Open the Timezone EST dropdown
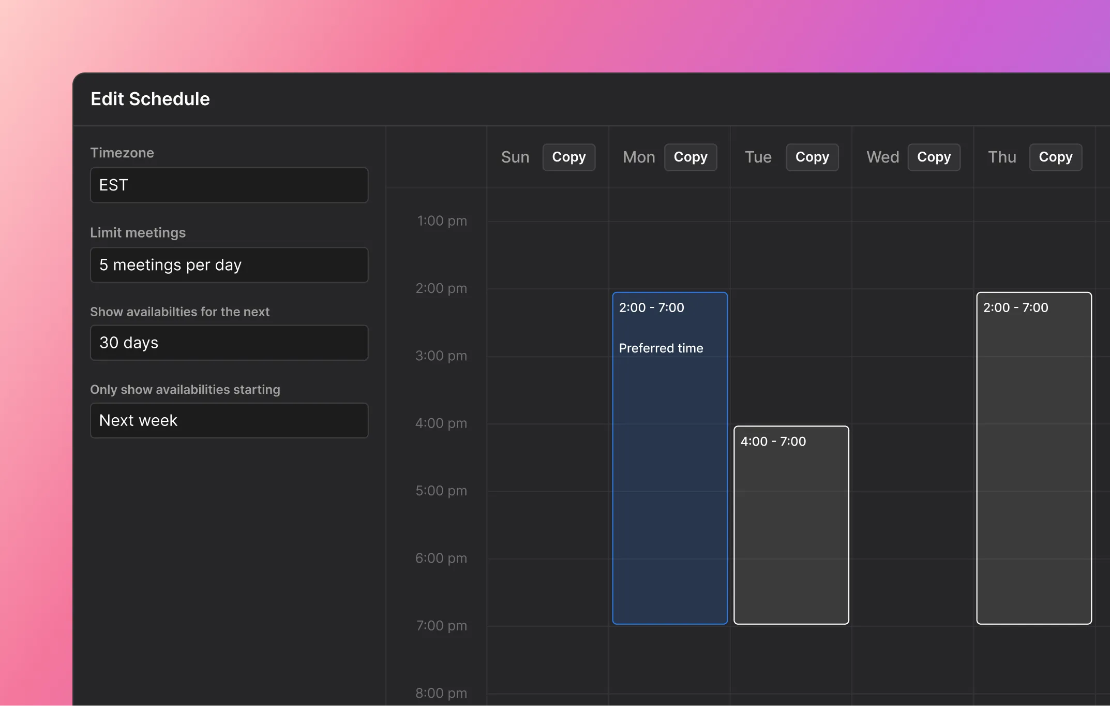This screenshot has width=1110, height=706. click(229, 185)
